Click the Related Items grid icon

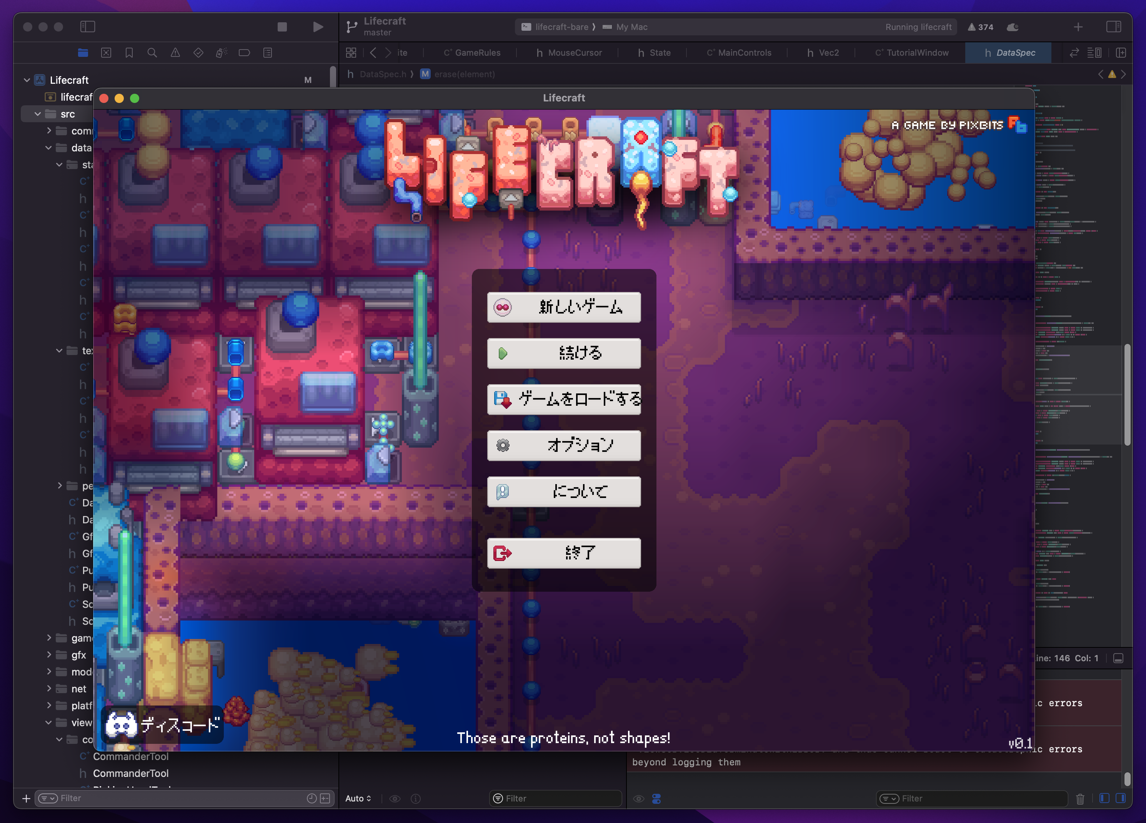[x=351, y=53]
